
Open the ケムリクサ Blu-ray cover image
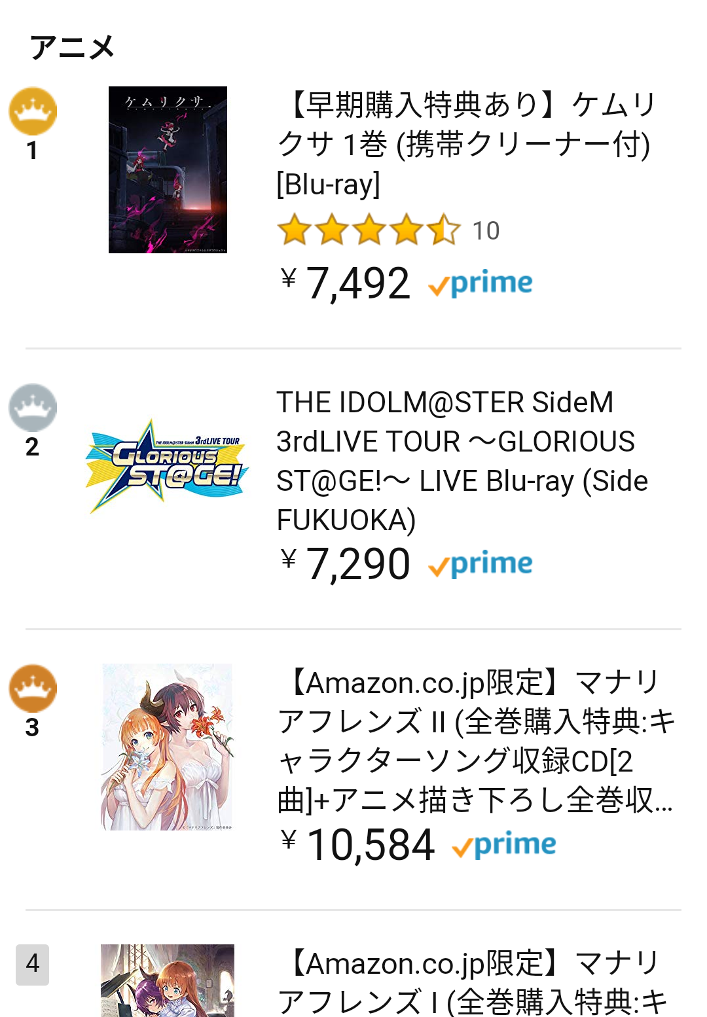[168, 169]
